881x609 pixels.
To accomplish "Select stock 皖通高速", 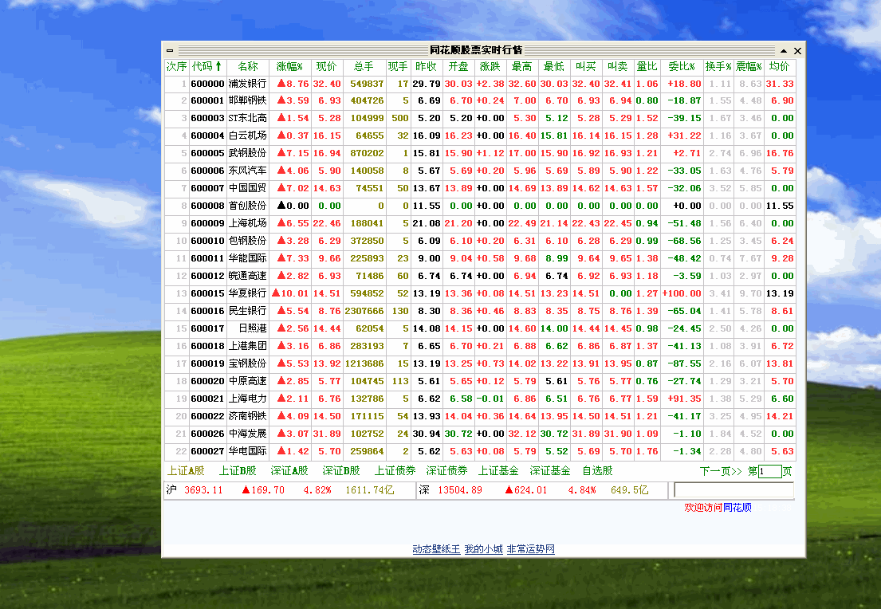I will pos(248,276).
